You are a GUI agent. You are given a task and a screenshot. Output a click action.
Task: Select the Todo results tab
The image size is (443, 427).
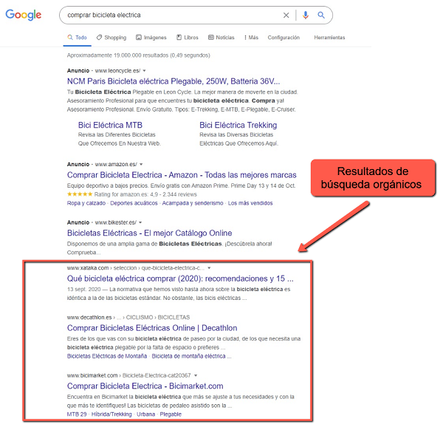pos(77,38)
